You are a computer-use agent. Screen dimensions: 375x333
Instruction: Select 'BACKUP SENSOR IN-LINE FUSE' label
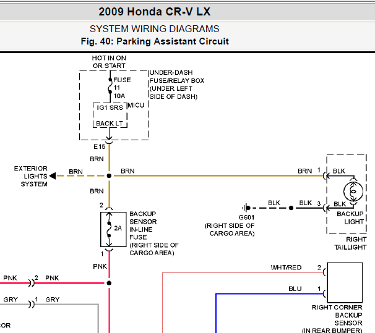point(143,226)
